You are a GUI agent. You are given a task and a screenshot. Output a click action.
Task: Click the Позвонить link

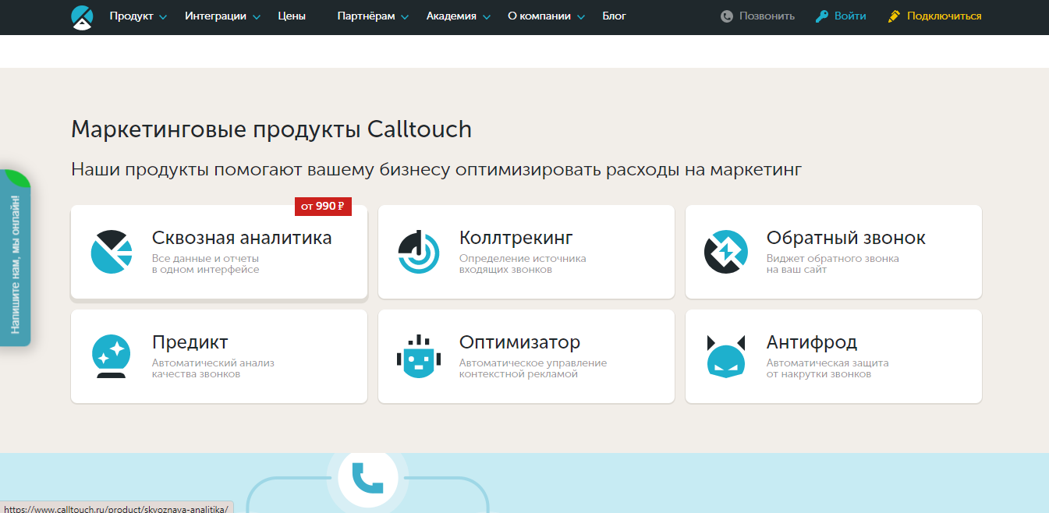(767, 16)
